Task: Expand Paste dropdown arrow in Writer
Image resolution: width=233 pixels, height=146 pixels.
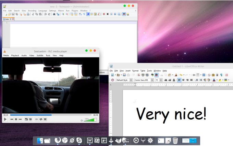Action: pos(173,75)
